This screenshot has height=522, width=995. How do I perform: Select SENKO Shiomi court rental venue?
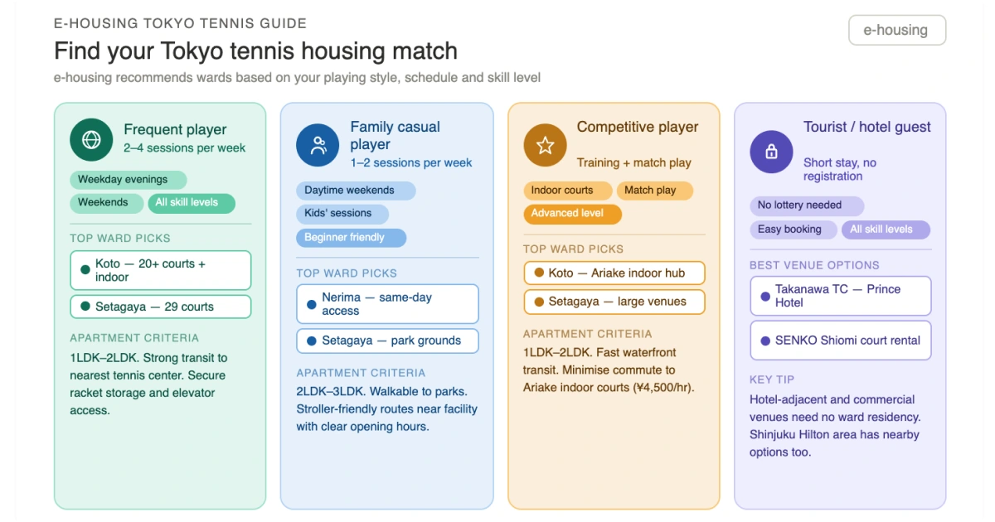[x=840, y=341]
